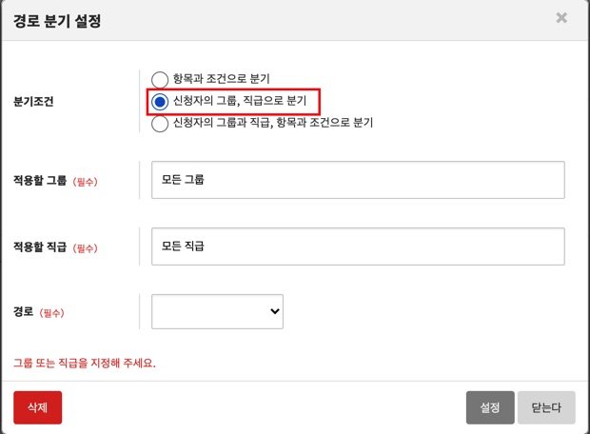Focus the 모든 직급 input field

(358, 247)
